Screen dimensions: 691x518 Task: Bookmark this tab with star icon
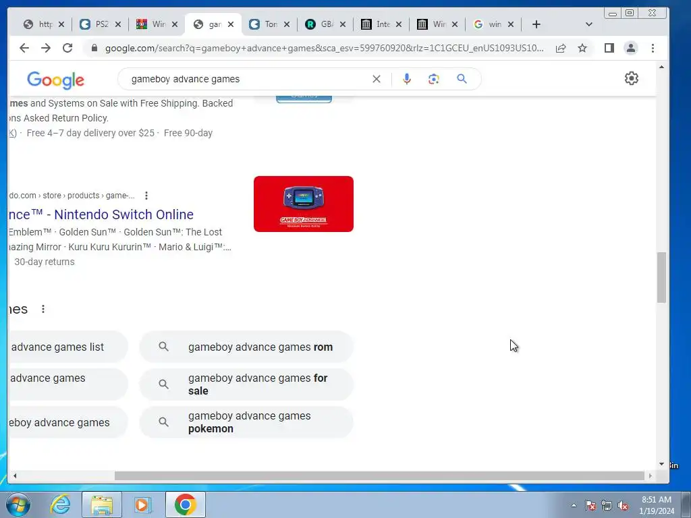coord(582,48)
